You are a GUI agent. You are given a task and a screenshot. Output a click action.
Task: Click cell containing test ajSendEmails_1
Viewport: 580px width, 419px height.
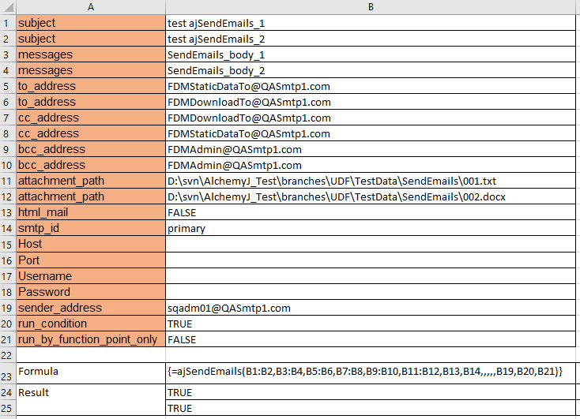click(371, 24)
